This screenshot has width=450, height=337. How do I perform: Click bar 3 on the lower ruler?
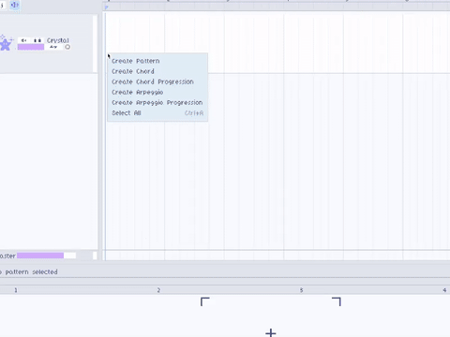[301, 290]
